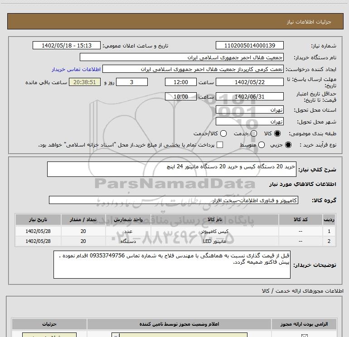
Task: Click quantity 20 in کیس کامپیوتر row
Action: pos(83,231)
